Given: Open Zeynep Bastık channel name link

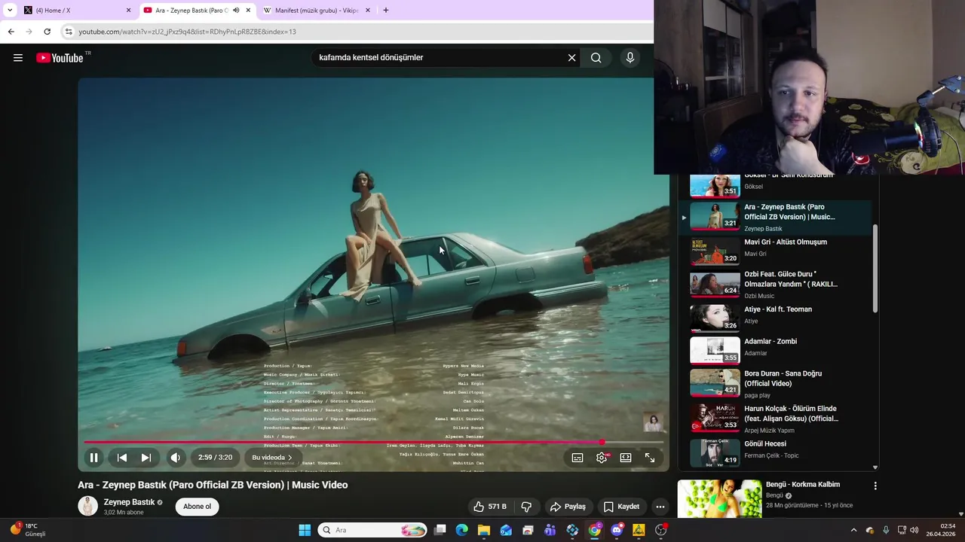Looking at the screenshot, I should pyautogui.click(x=129, y=502).
